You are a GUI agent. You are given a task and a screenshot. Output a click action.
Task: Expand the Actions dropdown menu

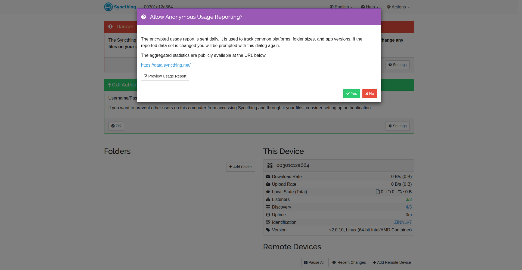click(398, 7)
